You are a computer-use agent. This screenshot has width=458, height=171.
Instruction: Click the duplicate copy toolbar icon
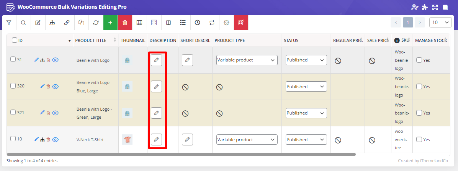click(81, 23)
